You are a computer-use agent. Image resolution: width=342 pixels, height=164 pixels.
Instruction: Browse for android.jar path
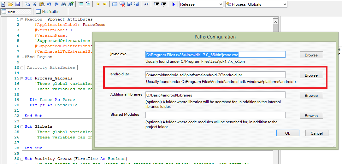click(311, 75)
